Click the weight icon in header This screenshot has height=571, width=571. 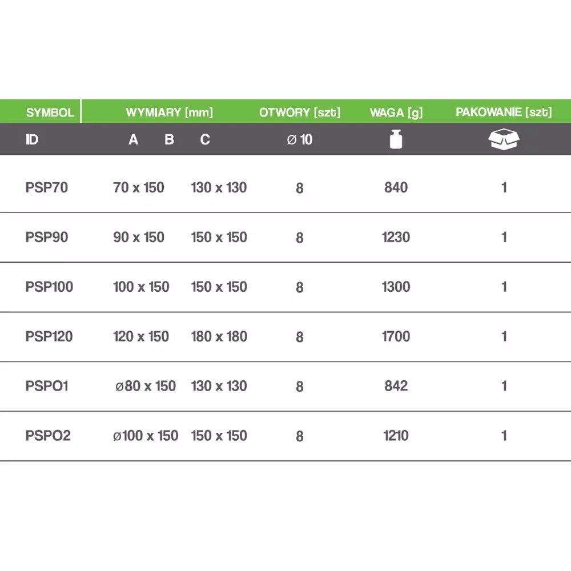point(396,140)
